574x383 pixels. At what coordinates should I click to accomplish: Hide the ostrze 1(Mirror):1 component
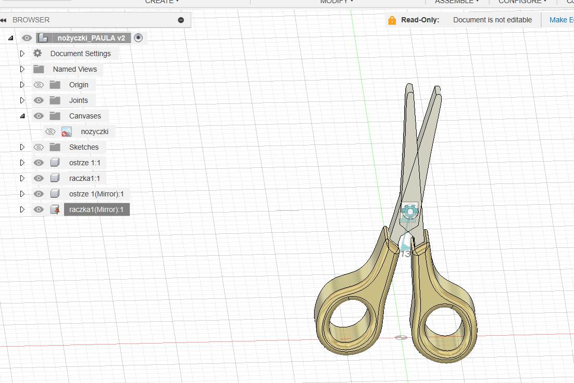pos(39,194)
